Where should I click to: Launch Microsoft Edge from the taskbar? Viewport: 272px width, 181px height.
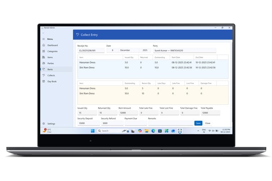click(153, 131)
